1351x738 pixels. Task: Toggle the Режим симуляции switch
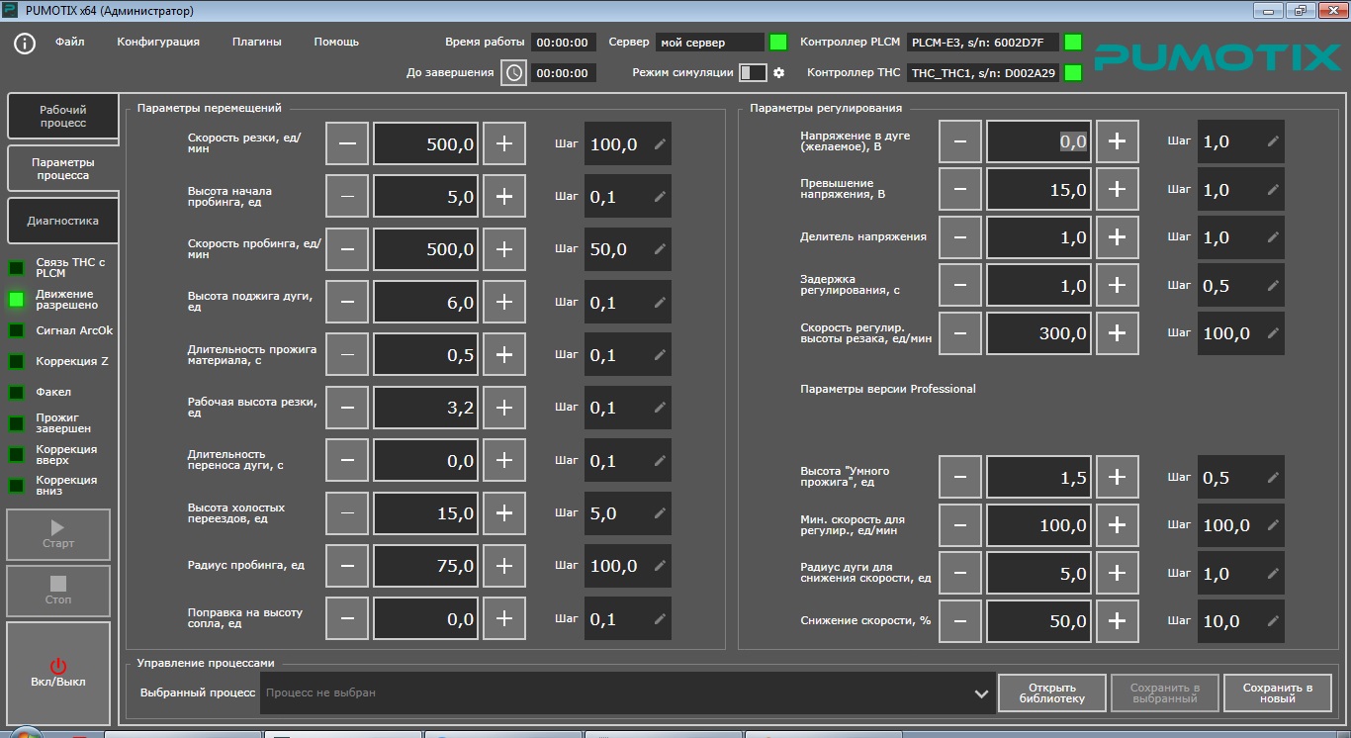point(753,72)
